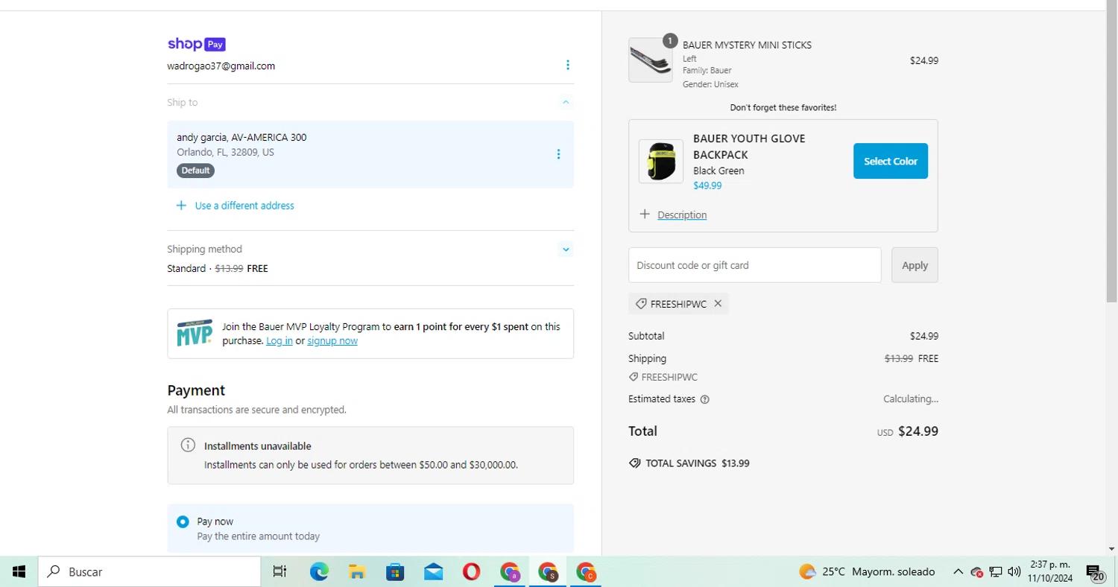Click the Bauer Mystery Mini Sticks thumbnail
1118x587 pixels.
[650, 60]
